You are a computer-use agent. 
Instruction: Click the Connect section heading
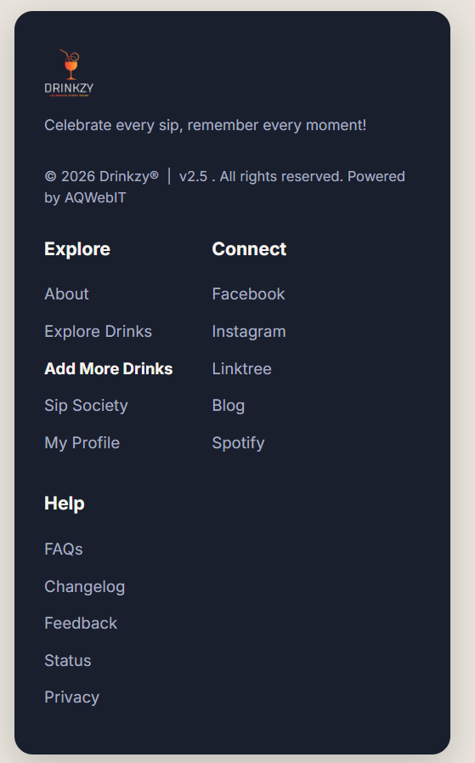click(x=250, y=249)
